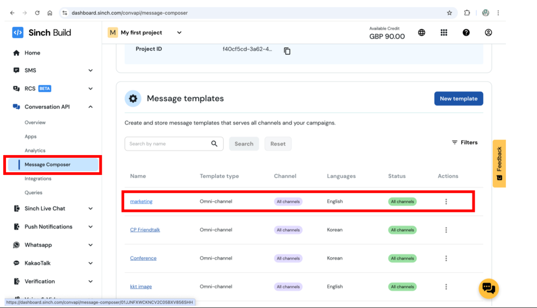Image resolution: width=537 pixels, height=308 pixels.
Task: Collapse the Conversation API section
Action: click(x=90, y=107)
